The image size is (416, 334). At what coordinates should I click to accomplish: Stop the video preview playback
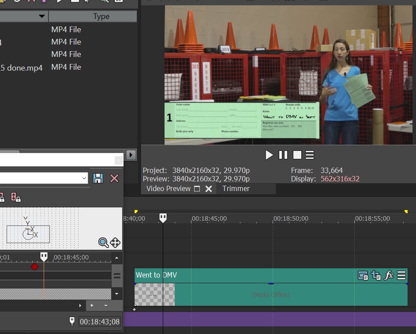click(297, 155)
